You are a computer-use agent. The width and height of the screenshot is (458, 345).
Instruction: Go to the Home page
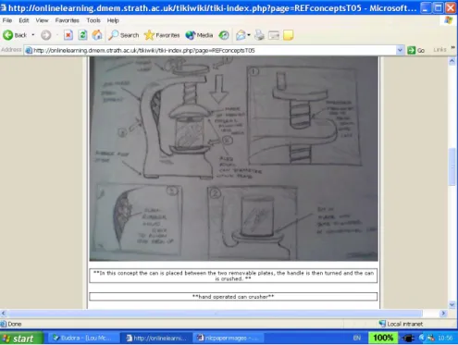(x=97, y=35)
